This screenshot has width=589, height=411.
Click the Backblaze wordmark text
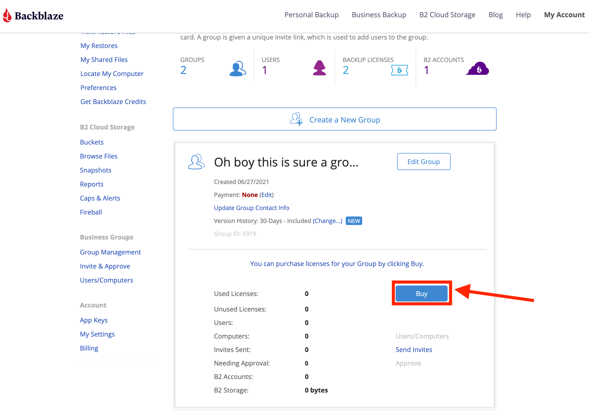39,16
